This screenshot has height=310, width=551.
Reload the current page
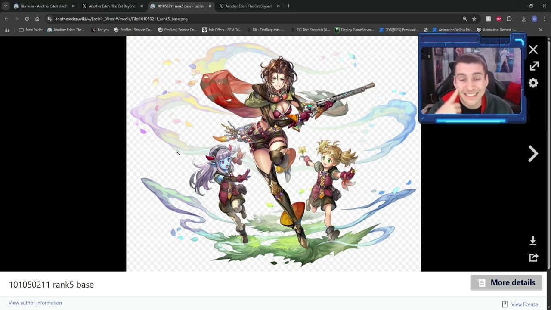[27, 19]
